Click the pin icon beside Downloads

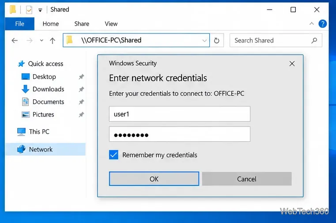[x=81, y=89]
